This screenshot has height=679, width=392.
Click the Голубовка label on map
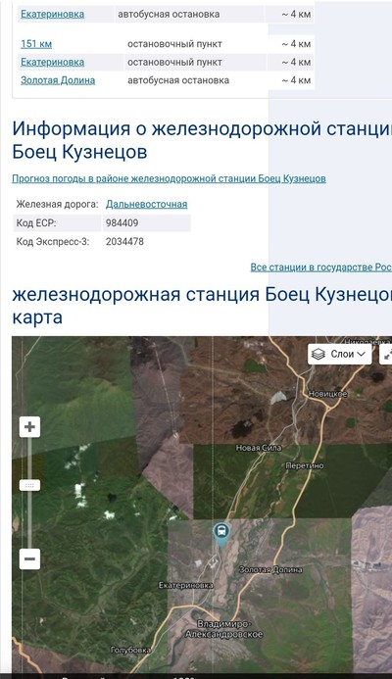tap(130, 650)
